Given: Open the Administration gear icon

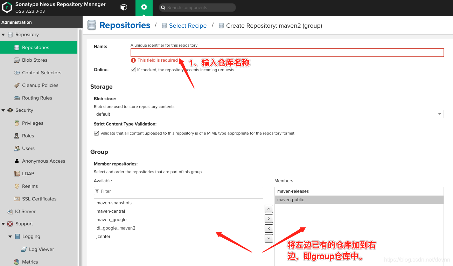Looking at the screenshot, I should click(144, 7).
